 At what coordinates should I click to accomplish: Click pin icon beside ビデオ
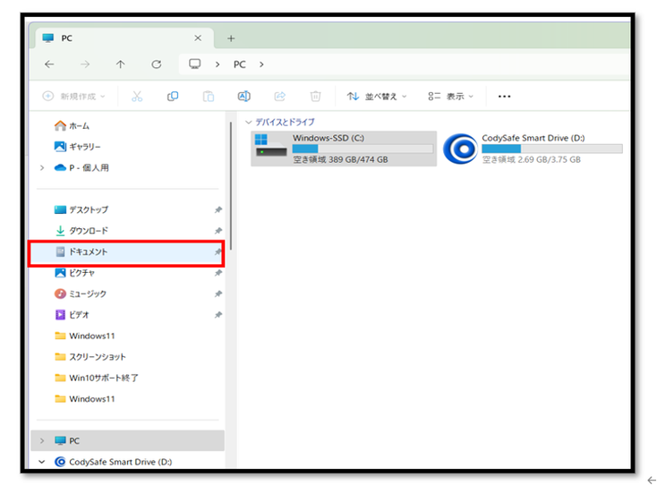pyautogui.click(x=218, y=315)
